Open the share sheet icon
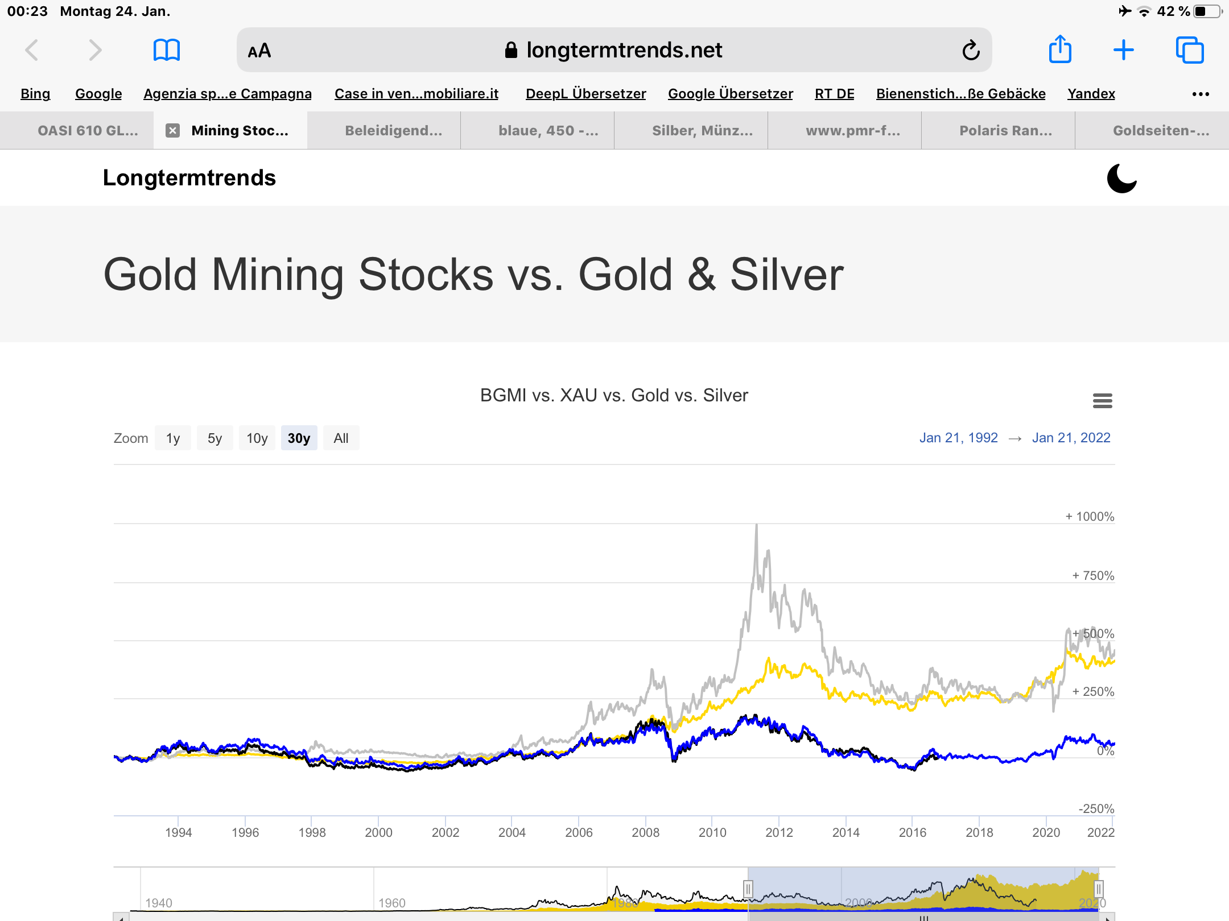Screen dimensions: 1229x921 click(1060, 49)
